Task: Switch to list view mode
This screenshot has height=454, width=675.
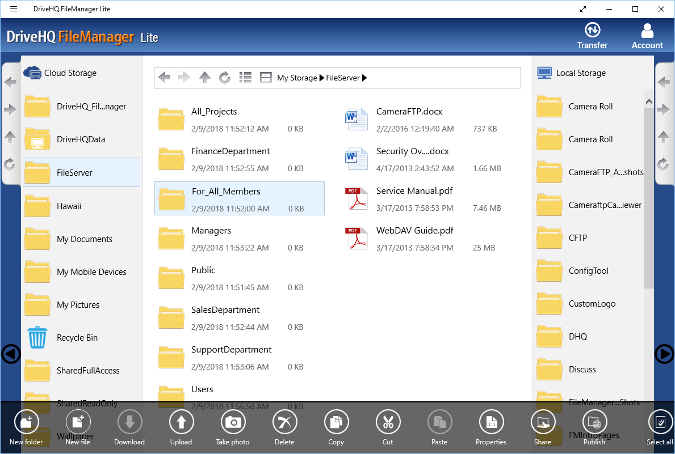Action: (x=245, y=77)
